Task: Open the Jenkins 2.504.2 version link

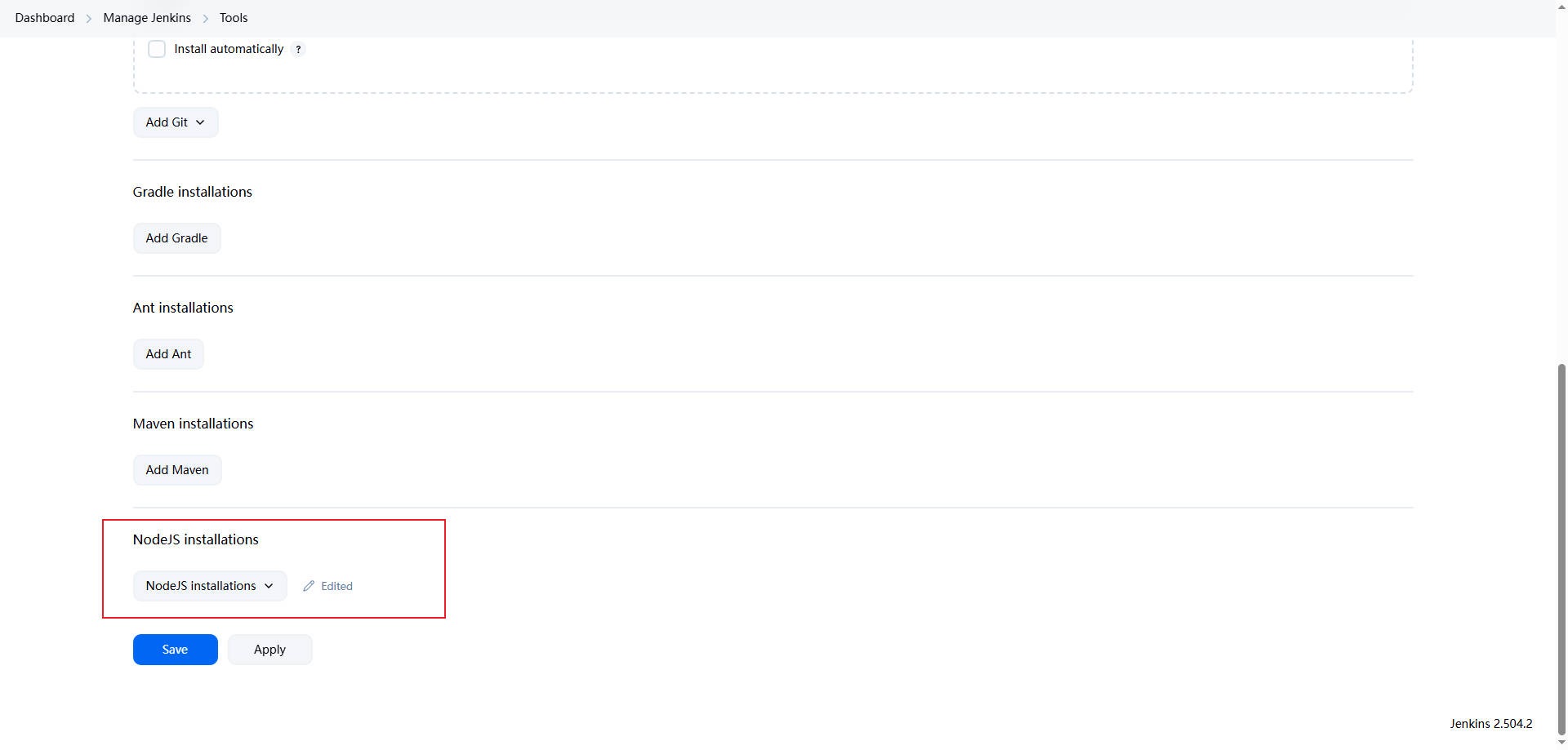Action: [x=1490, y=724]
